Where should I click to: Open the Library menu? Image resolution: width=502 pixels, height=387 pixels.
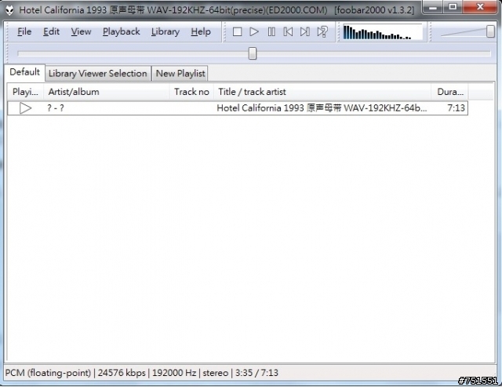(x=166, y=31)
